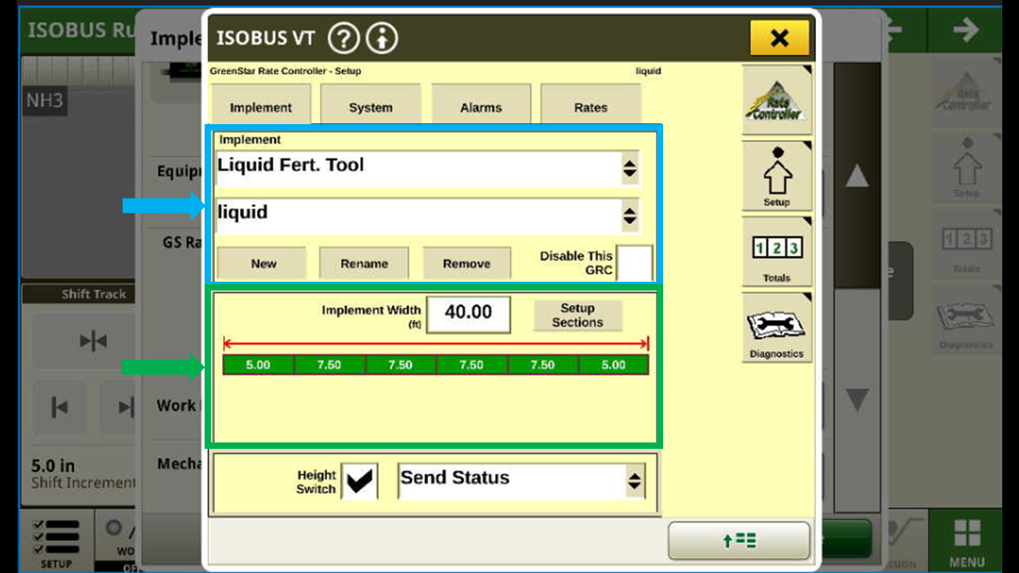Click the Setup Sections button

pos(577,315)
